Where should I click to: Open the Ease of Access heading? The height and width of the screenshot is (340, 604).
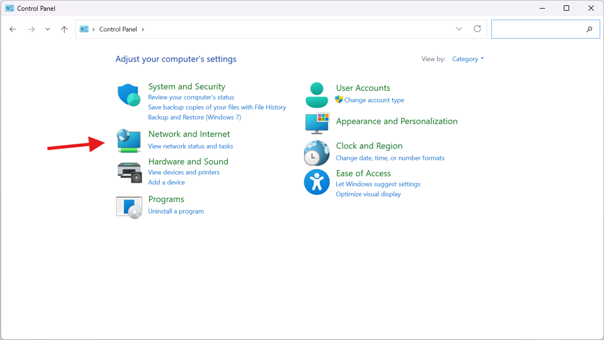click(363, 173)
